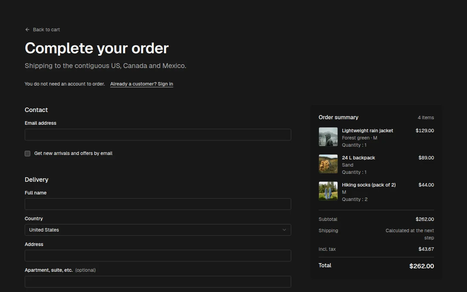Go back to cart link
The width and height of the screenshot is (467, 292).
(x=43, y=30)
